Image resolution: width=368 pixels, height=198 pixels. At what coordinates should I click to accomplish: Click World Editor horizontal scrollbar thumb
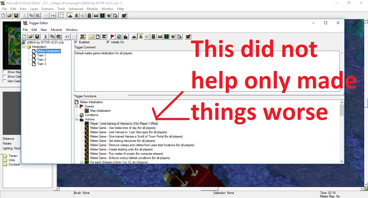[209, 189]
